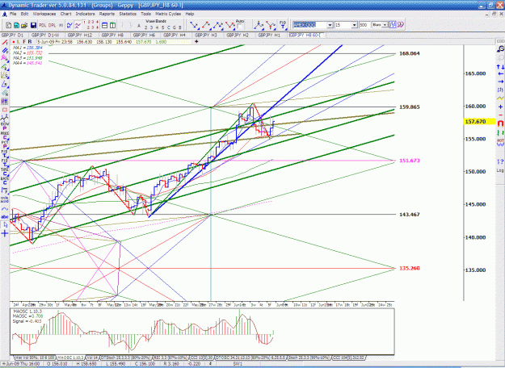Click the Log scale button in right sidebar
This screenshot has width=505, height=368.
pyautogui.click(x=500, y=170)
